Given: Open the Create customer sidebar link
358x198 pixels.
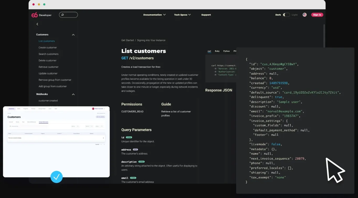Looking at the screenshot, I should [48, 48].
